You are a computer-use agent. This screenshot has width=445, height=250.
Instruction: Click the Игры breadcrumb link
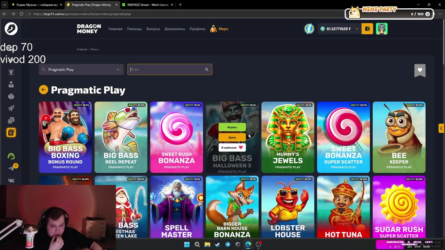point(94,49)
